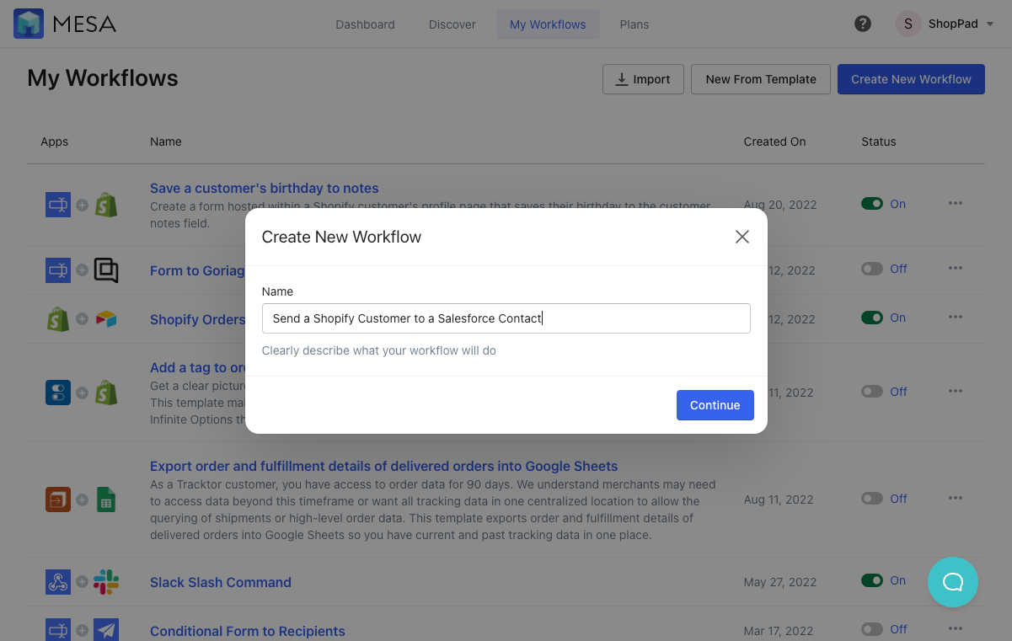The width and height of the screenshot is (1012, 641).
Task: Click the Name column header
Action: tap(166, 142)
